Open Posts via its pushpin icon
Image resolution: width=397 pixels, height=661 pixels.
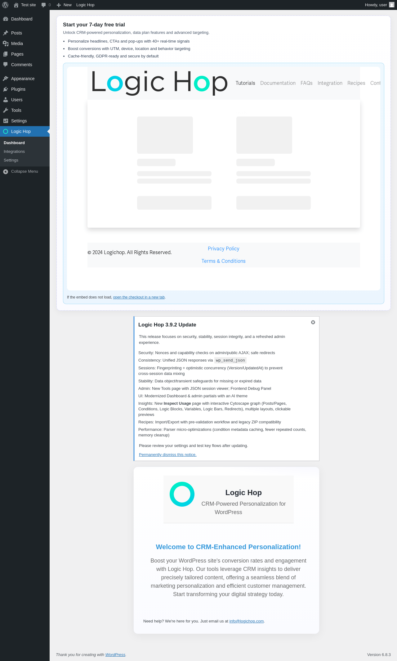click(6, 33)
